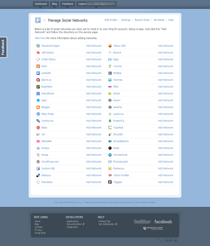
Task: Click the WordPress.com logo icon
Action: coord(38,162)
